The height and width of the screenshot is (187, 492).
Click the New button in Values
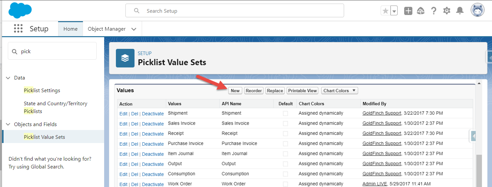coord(235,90)
